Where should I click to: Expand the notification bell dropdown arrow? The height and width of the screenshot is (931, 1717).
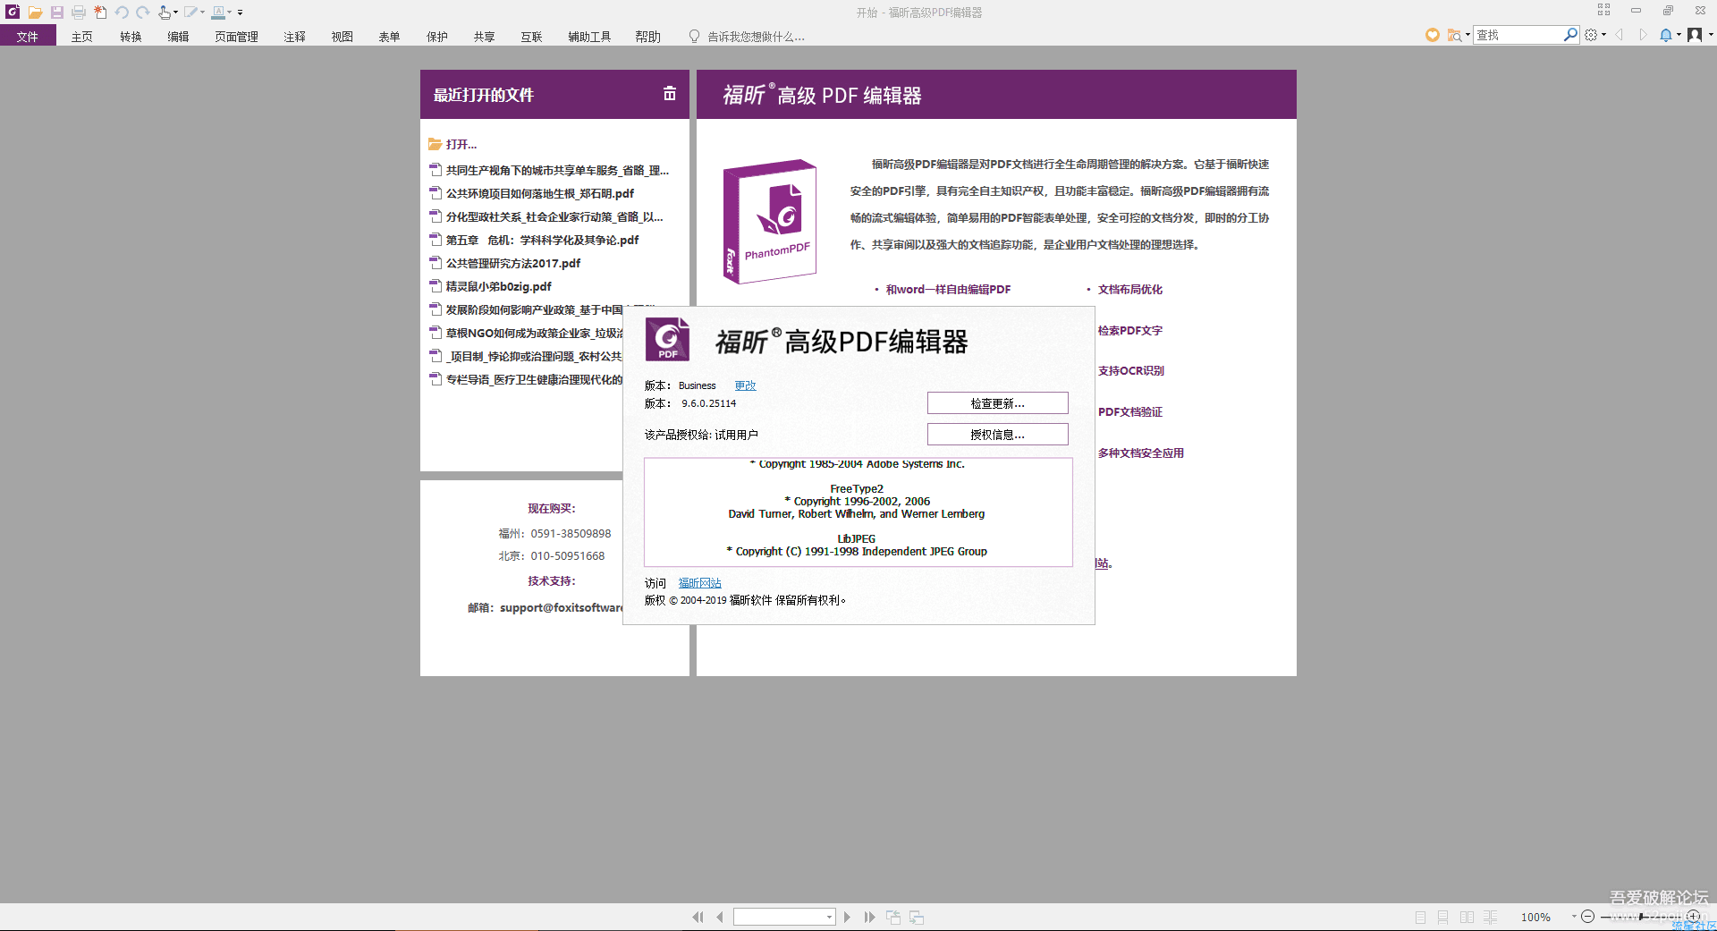click(x=1679, y=35)
